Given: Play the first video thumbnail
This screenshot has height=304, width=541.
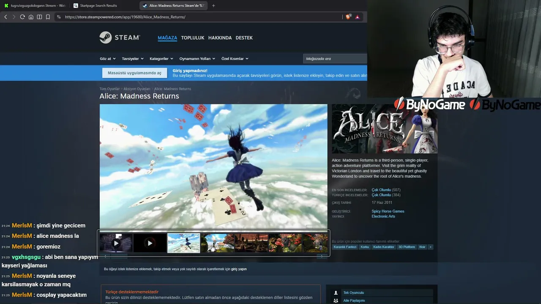Looking at the screenshot, I should pyautogui.click(x=116, y=243).
